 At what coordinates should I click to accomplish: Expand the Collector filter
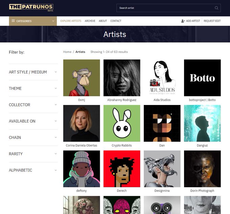pyautogui.click(x=33, y=105)
